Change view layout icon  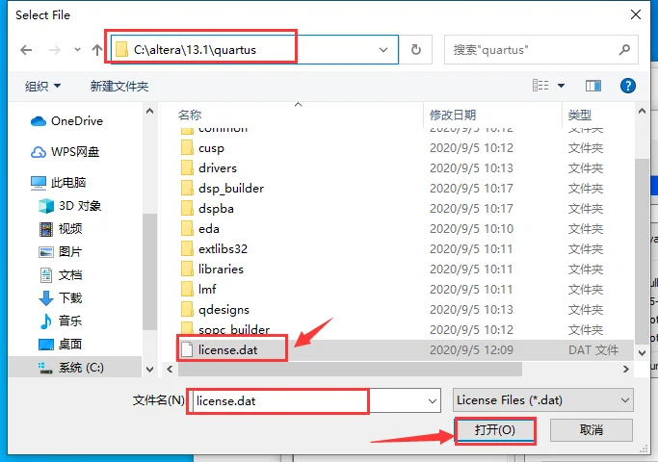[540, 86]
